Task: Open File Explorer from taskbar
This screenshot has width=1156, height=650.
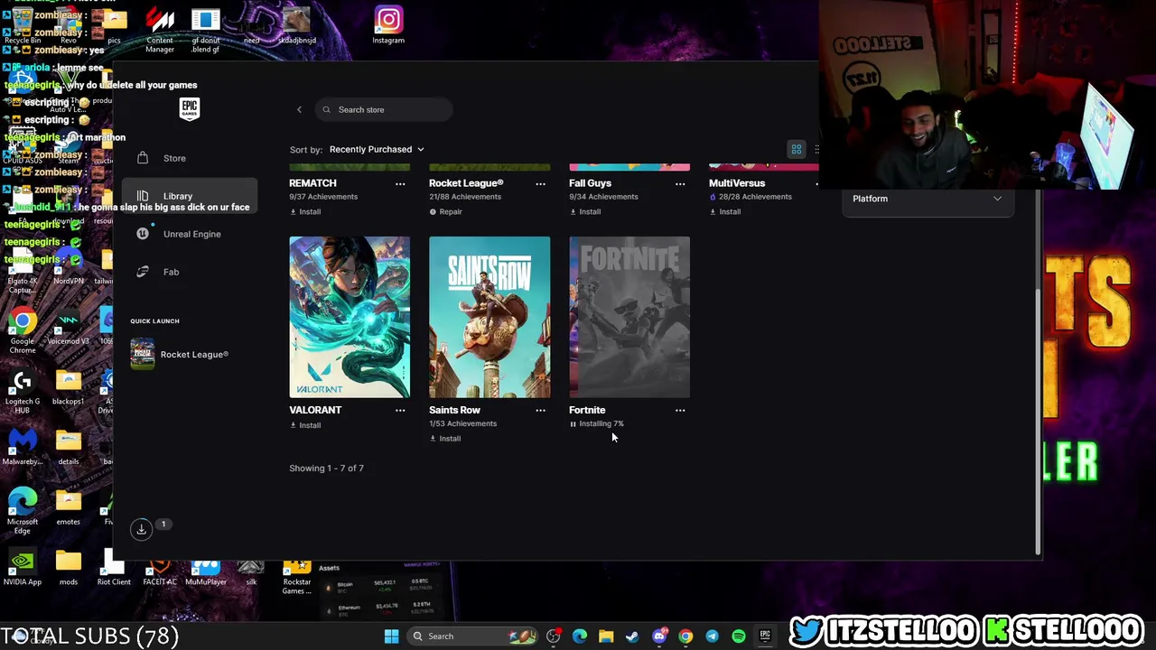Action: point(606,636)
